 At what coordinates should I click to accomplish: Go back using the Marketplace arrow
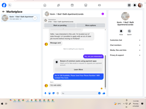click(4, 12)
